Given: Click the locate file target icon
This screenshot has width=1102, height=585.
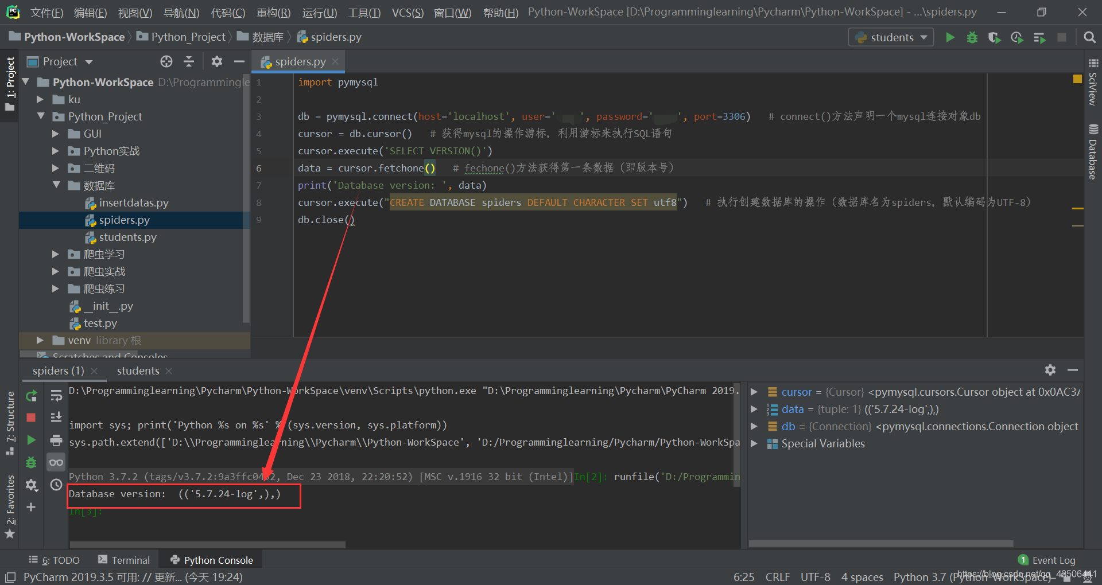Looking at the screenshot, I should 166,61.
